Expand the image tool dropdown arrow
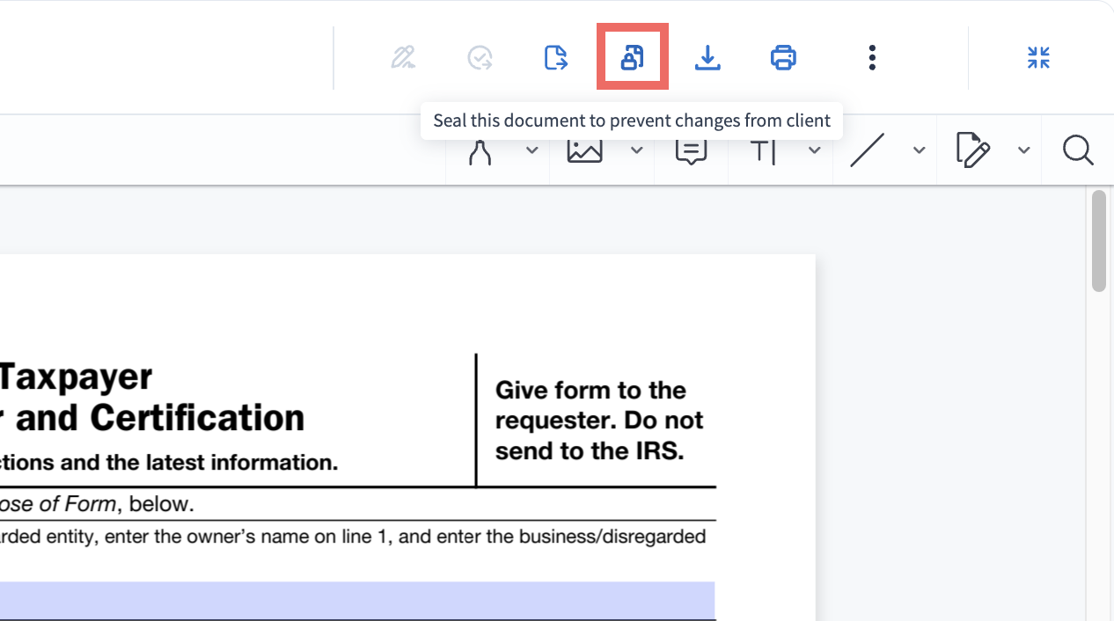1114x621 pixels. pos(636,150)
